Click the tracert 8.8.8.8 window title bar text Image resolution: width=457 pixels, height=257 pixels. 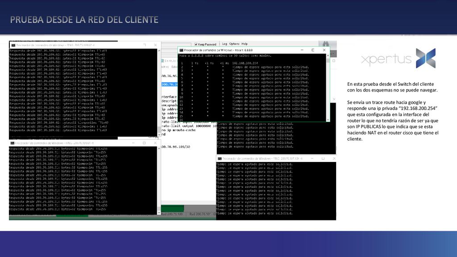coord(218,50)
